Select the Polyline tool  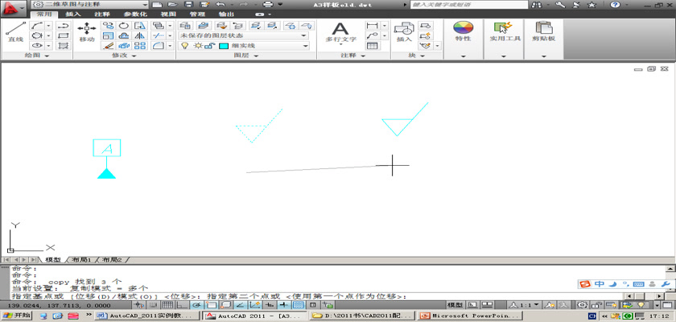tap(64, 26)
